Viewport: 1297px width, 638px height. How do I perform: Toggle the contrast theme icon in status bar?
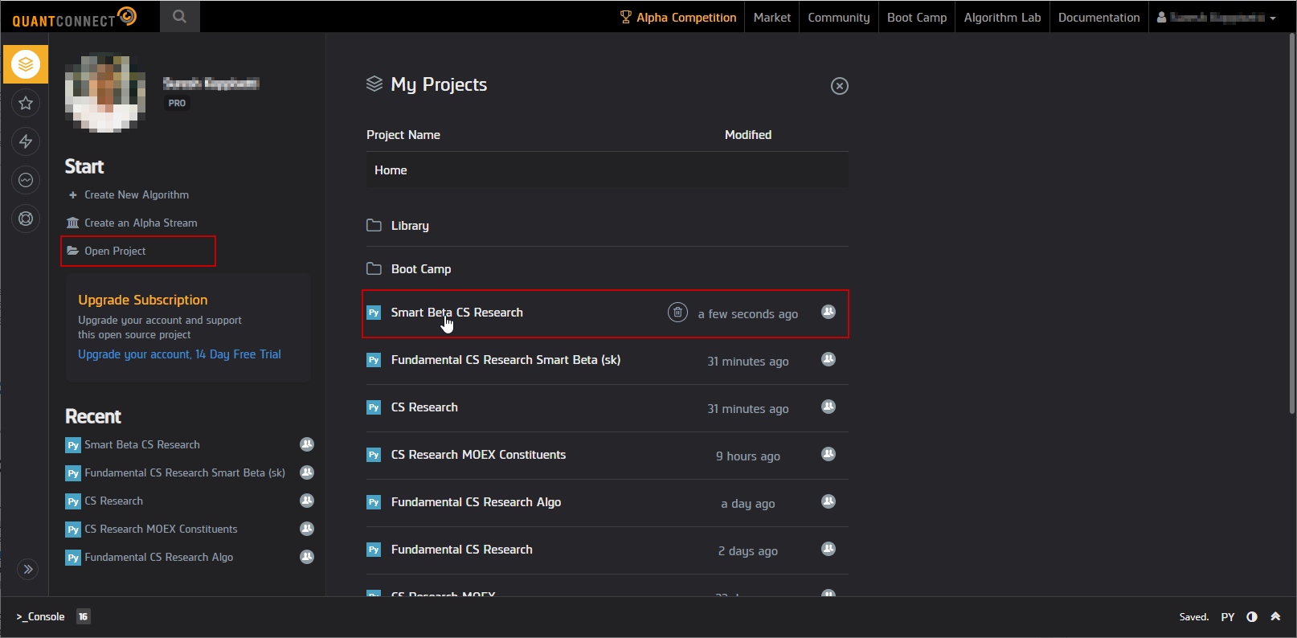click(x=1252, y=617)
